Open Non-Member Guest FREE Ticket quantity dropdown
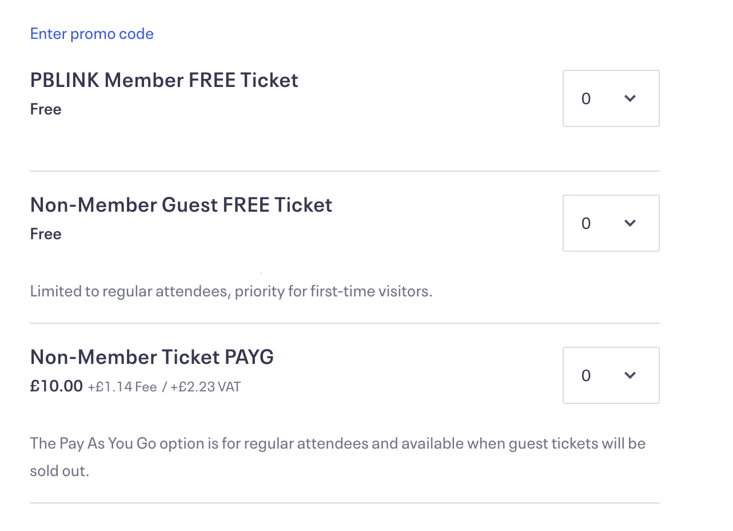Viewport: 733px width, 531px height. click(611, 223)
